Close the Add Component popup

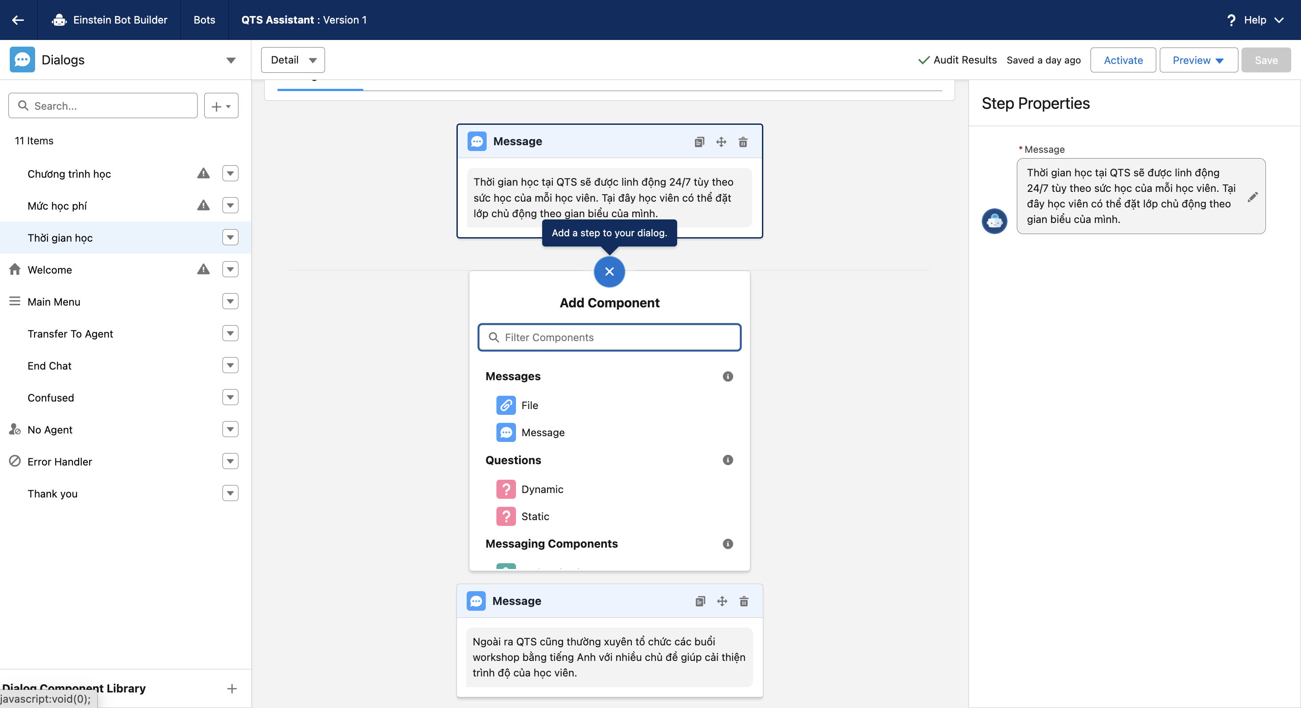pyautogui.click(x=610, y=272)
